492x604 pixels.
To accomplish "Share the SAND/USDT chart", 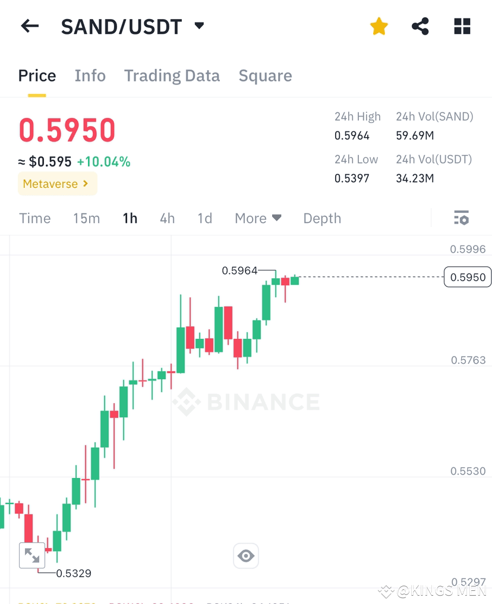I will point(420,26).
